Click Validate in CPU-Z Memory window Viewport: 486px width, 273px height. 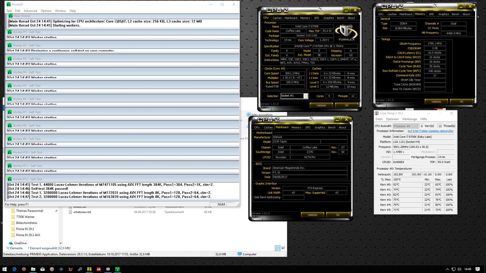pos(436,101)
